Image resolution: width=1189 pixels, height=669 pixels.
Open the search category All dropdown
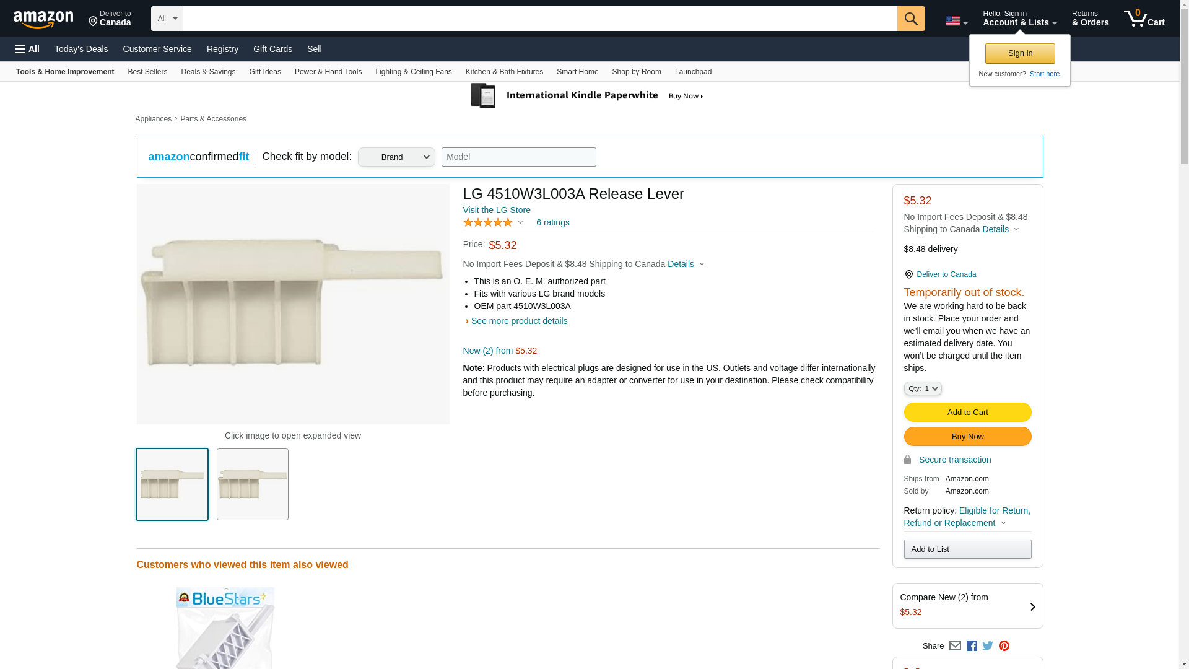click(x=167, y=19)
